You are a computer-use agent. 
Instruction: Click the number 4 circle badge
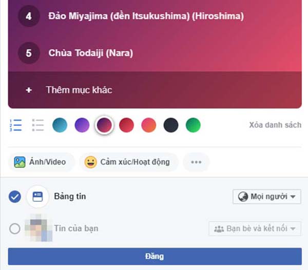tap(29, 16)
